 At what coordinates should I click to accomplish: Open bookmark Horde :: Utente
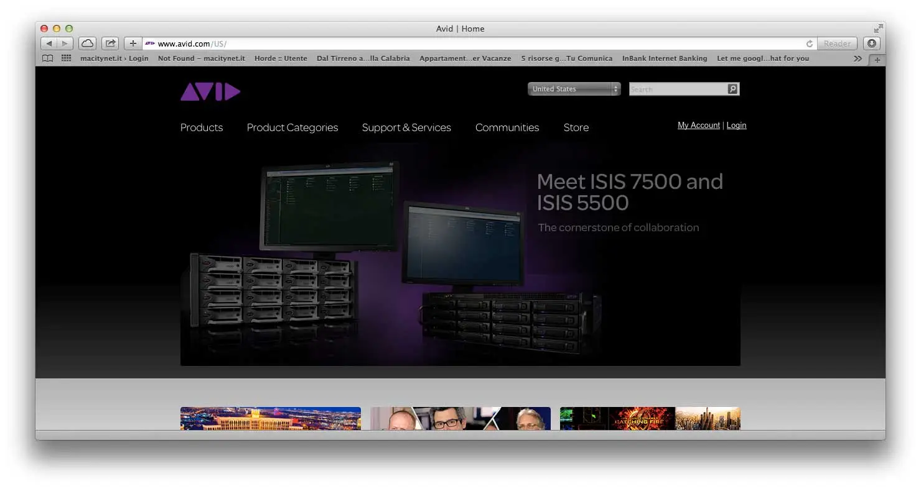(281, 58)
